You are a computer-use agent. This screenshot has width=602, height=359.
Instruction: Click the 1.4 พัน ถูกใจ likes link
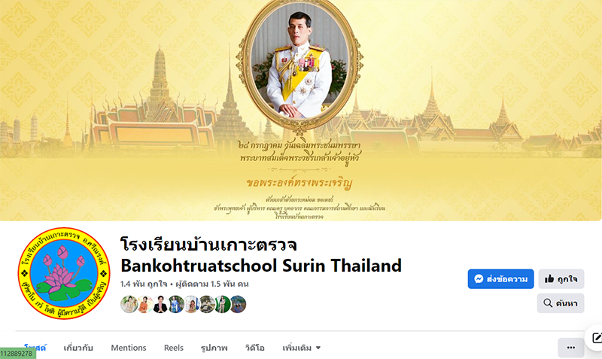(x=144, y=284)
